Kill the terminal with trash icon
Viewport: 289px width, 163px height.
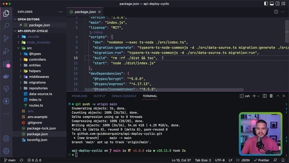coord(271,96)
